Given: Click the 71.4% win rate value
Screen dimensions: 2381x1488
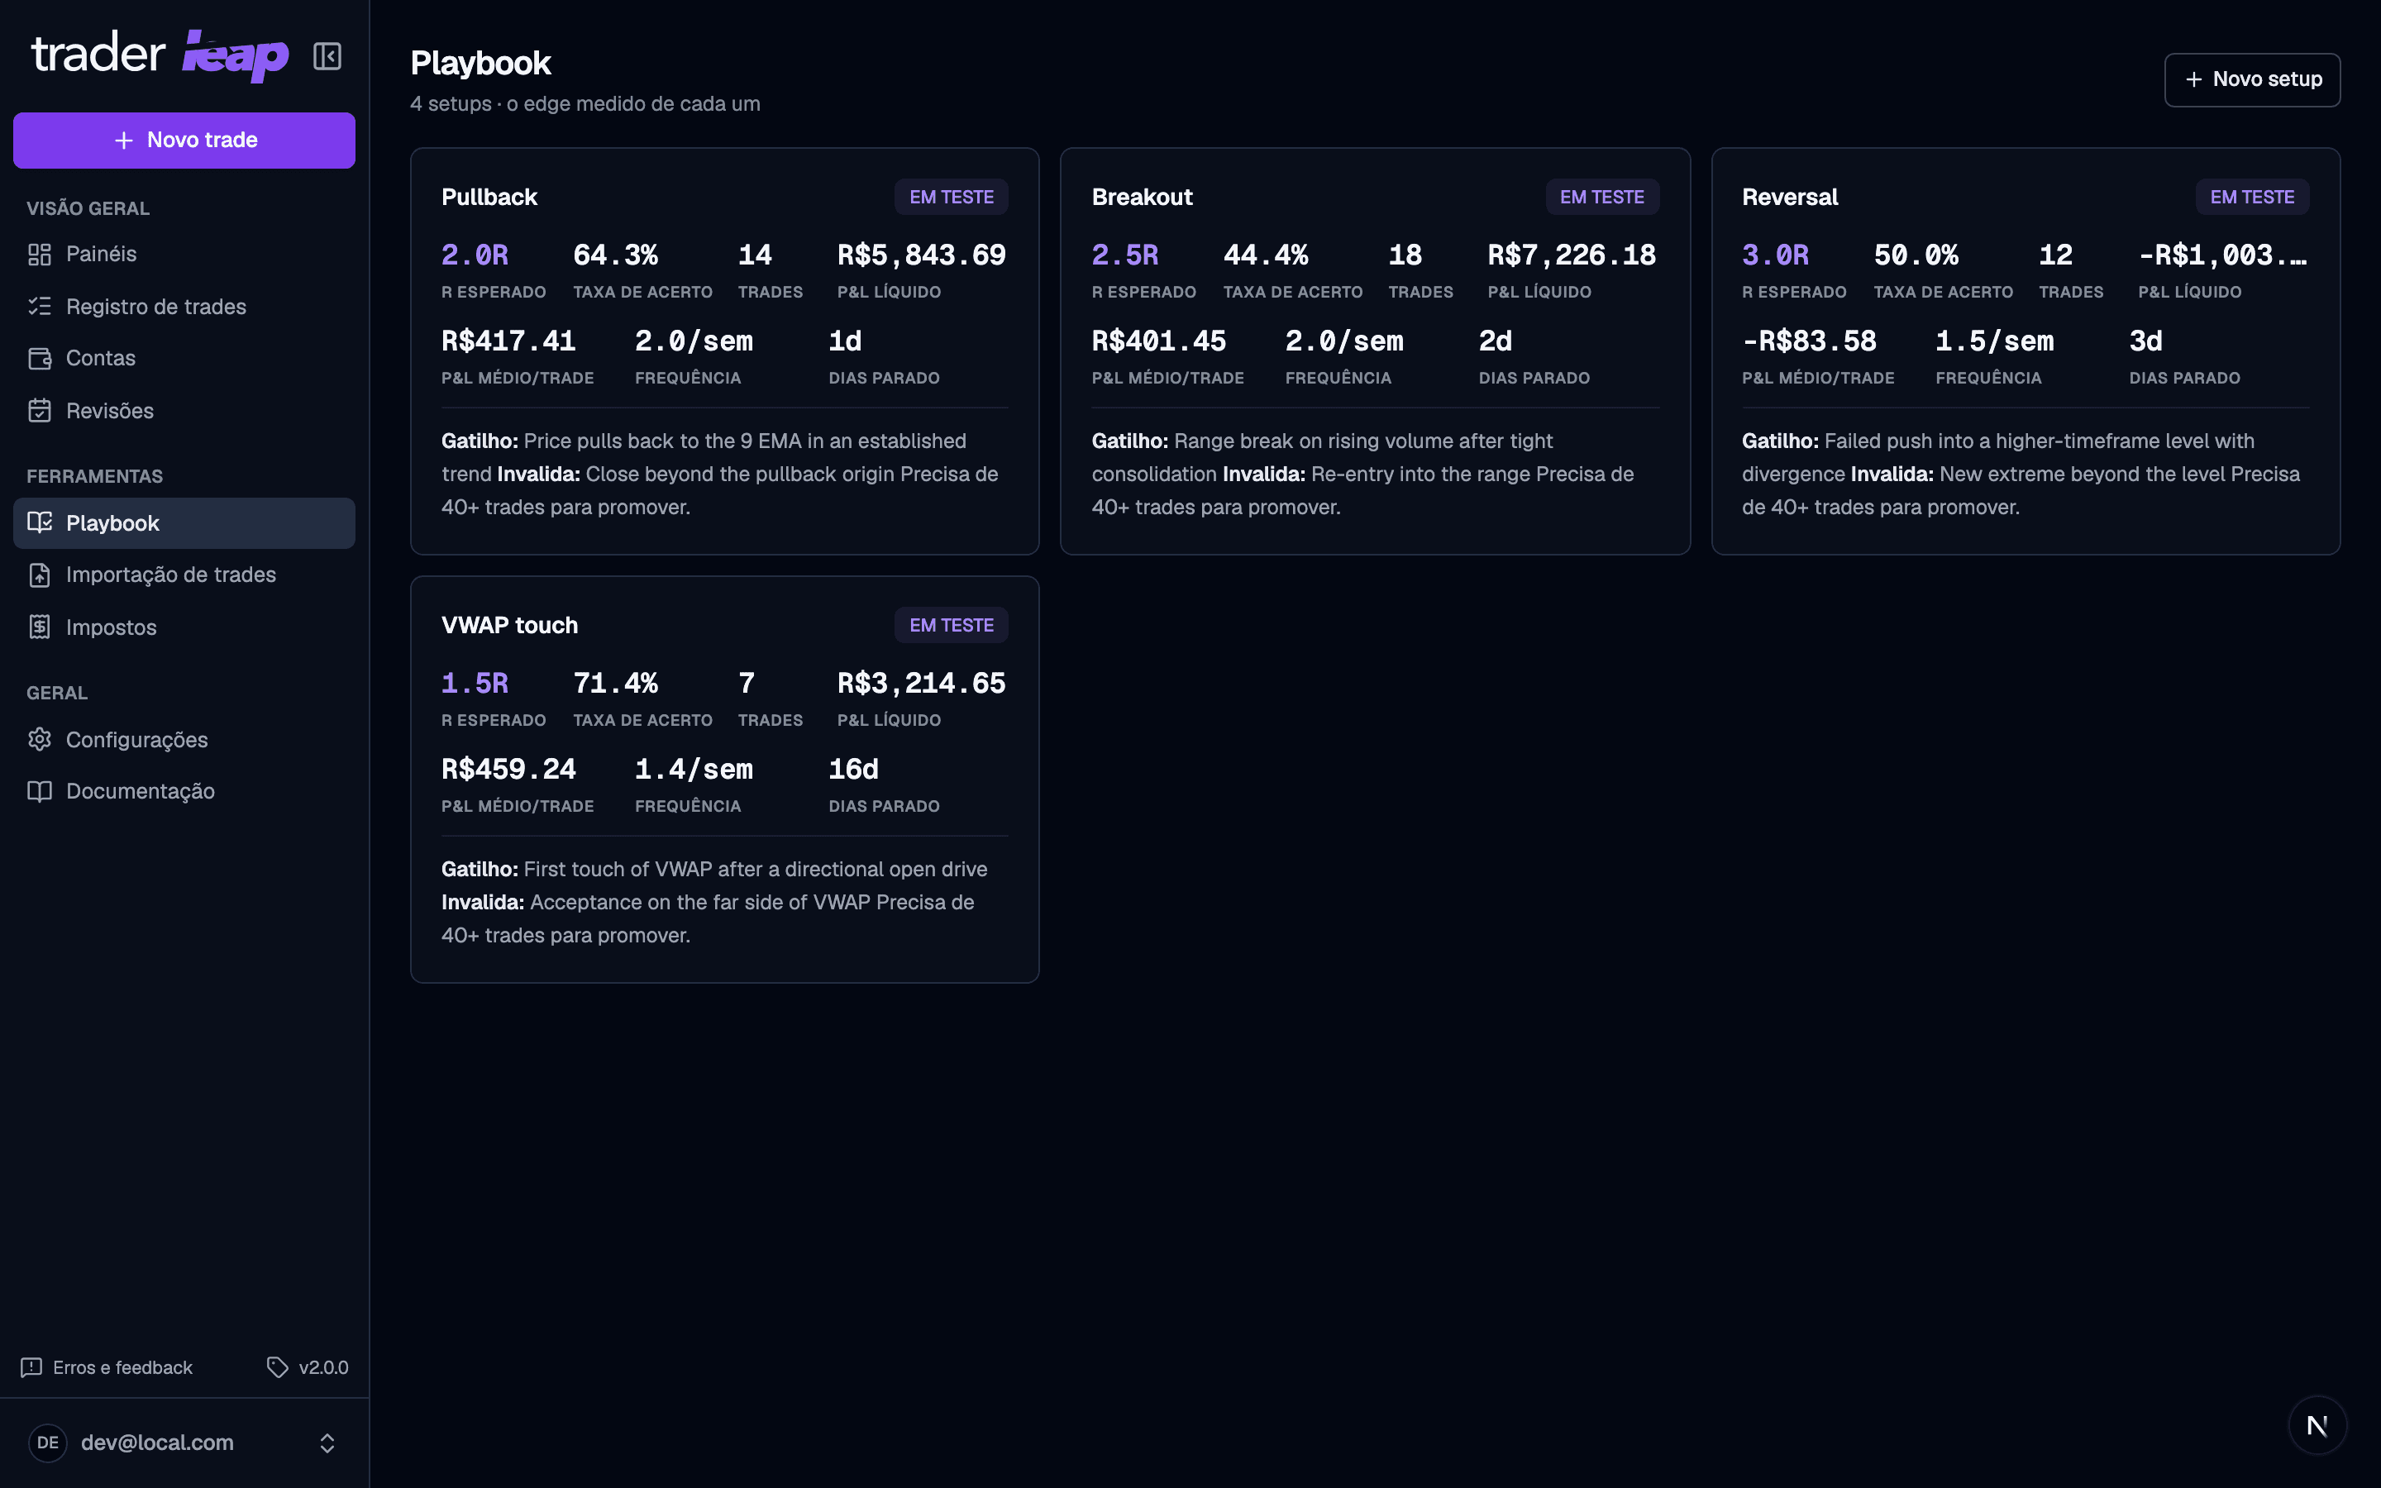Looking at the screenshot, I should pyautogui.click(x=615, y=683).
